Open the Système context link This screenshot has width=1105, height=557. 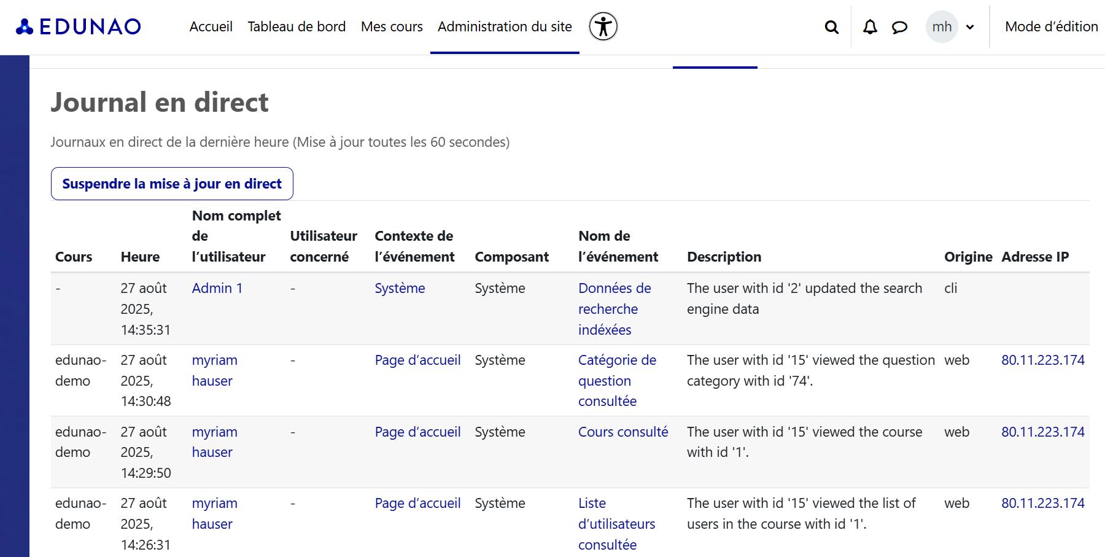coord(400,288)
